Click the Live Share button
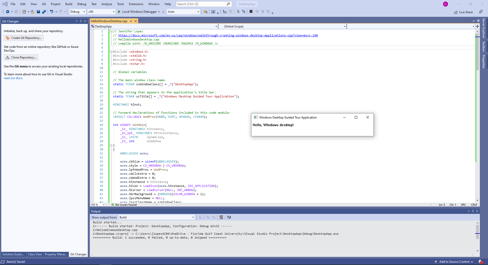Screen dimensions: 488x265 (463, 12)
